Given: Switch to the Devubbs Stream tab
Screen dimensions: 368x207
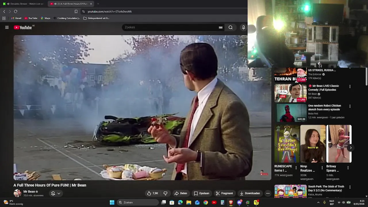Looking at the screenshot, I should 24,4.
